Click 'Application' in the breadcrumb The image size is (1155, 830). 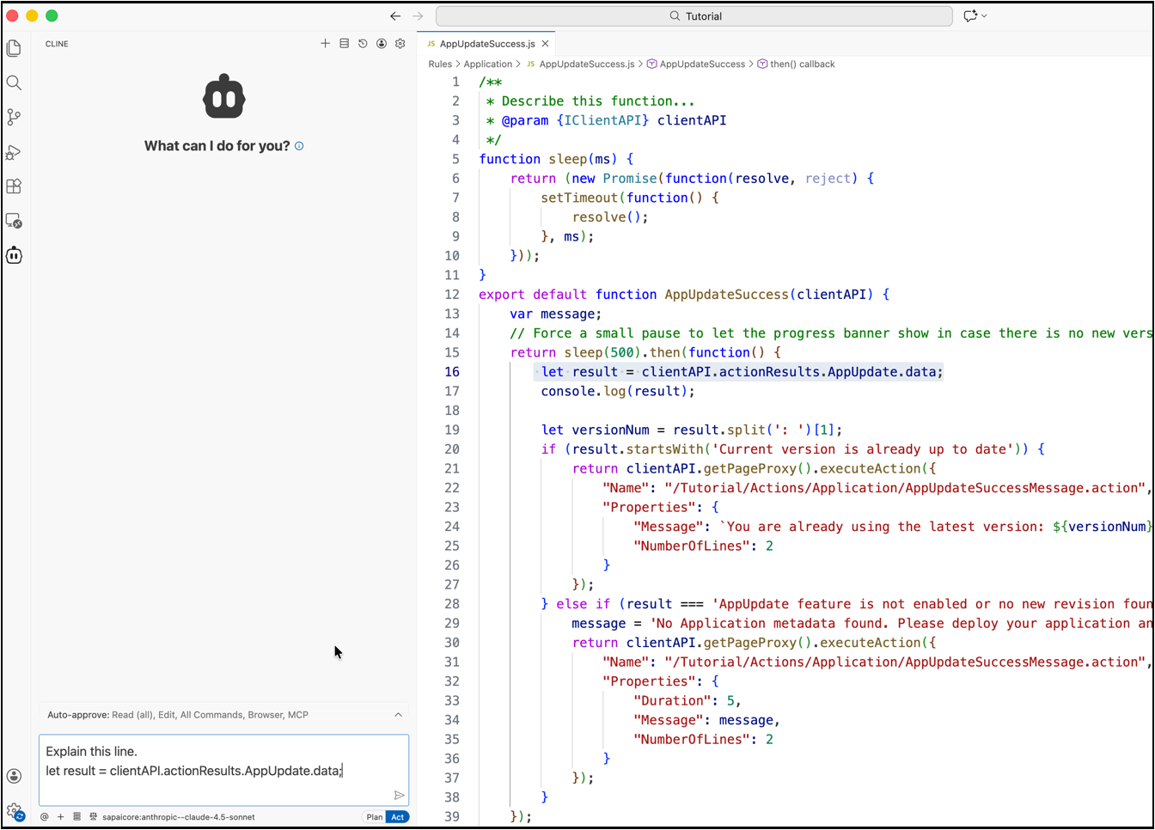487,64
